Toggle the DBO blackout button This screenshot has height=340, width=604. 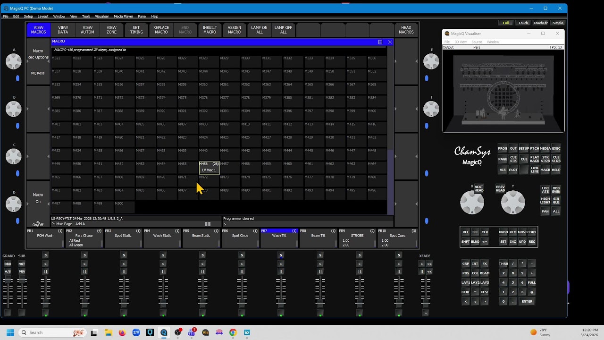[8, 264]
